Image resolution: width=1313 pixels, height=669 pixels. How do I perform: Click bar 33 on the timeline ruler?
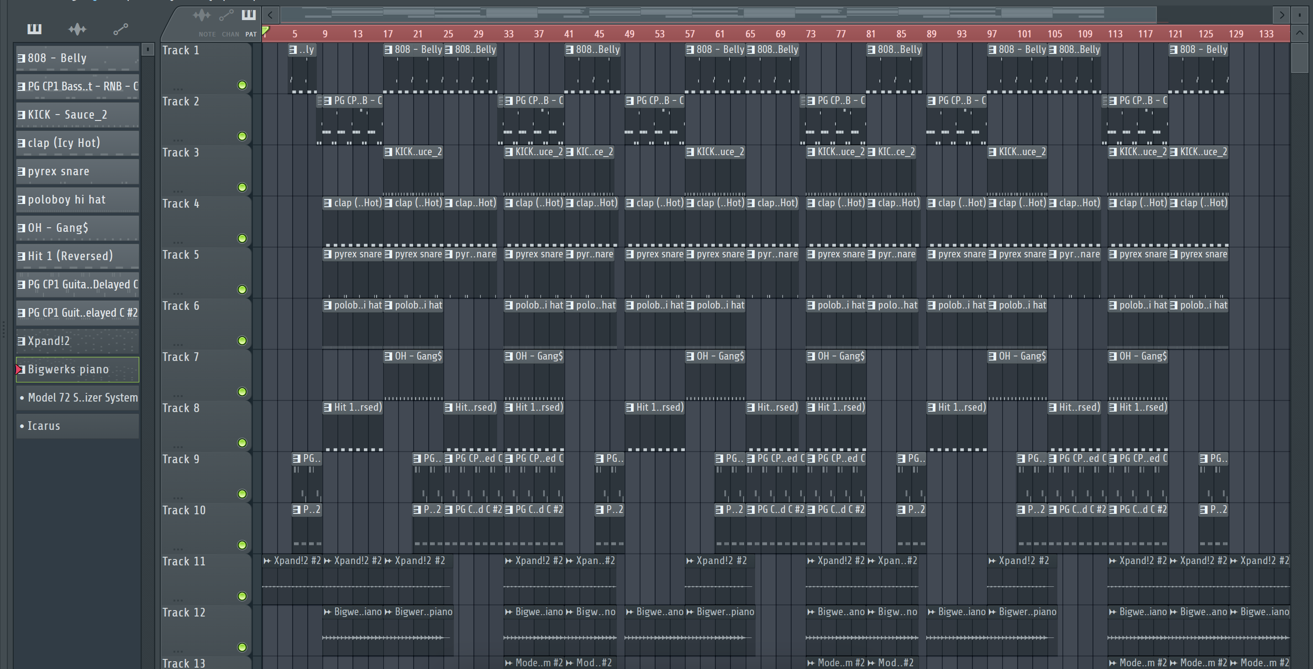pyautogui.click(x=508, y=34)
